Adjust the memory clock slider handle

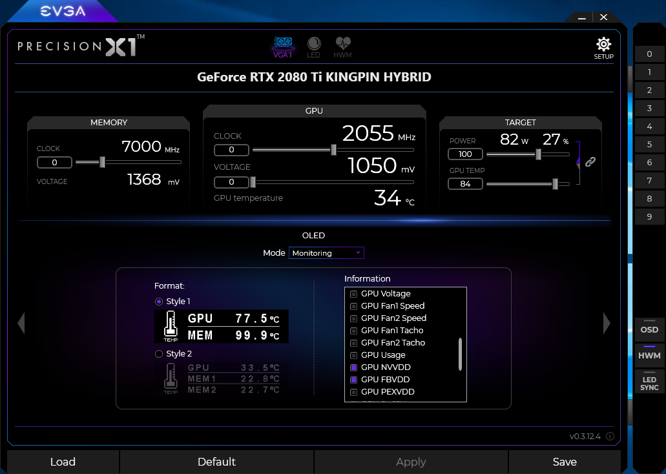102,162
